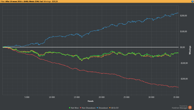Click the $200,00 axis label
This screenshot has height=110, width=194.
point(183,16)
